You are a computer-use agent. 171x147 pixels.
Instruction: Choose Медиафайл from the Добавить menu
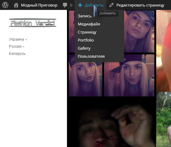[x=89, y=24]
